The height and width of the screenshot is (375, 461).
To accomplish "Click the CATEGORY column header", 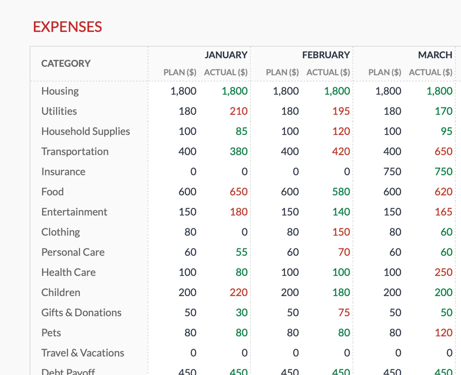I will tap(65, 64).
